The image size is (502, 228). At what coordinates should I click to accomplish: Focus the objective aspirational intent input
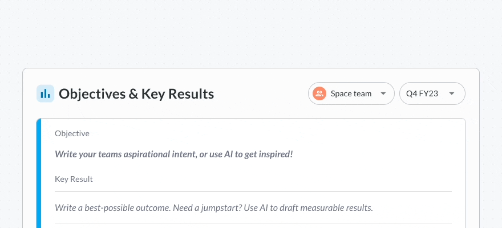point(174,154)
